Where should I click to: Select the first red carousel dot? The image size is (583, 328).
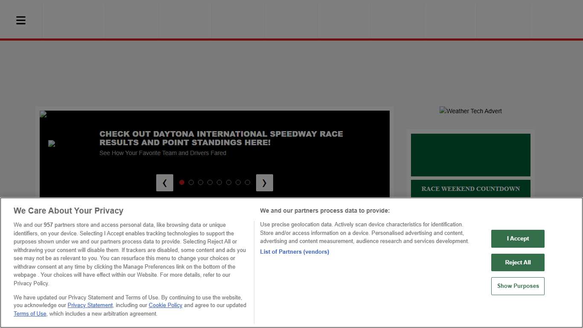click(182, 182)
